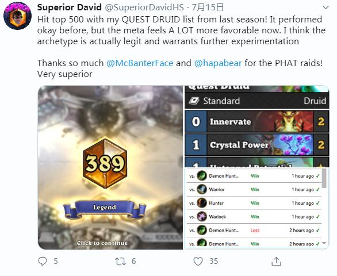The width and height of the screenshot is (337, 276).
Task: Click the match history scrollbar thumb
Action: (x=324, y=178)
